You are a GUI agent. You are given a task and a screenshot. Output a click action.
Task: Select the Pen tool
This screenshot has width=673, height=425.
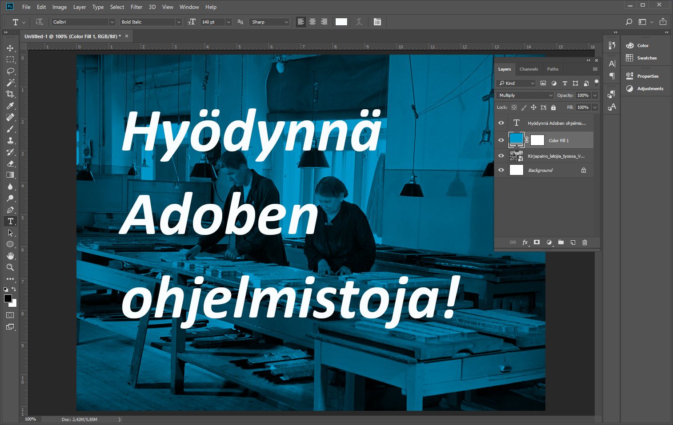(x=10, y=210)
